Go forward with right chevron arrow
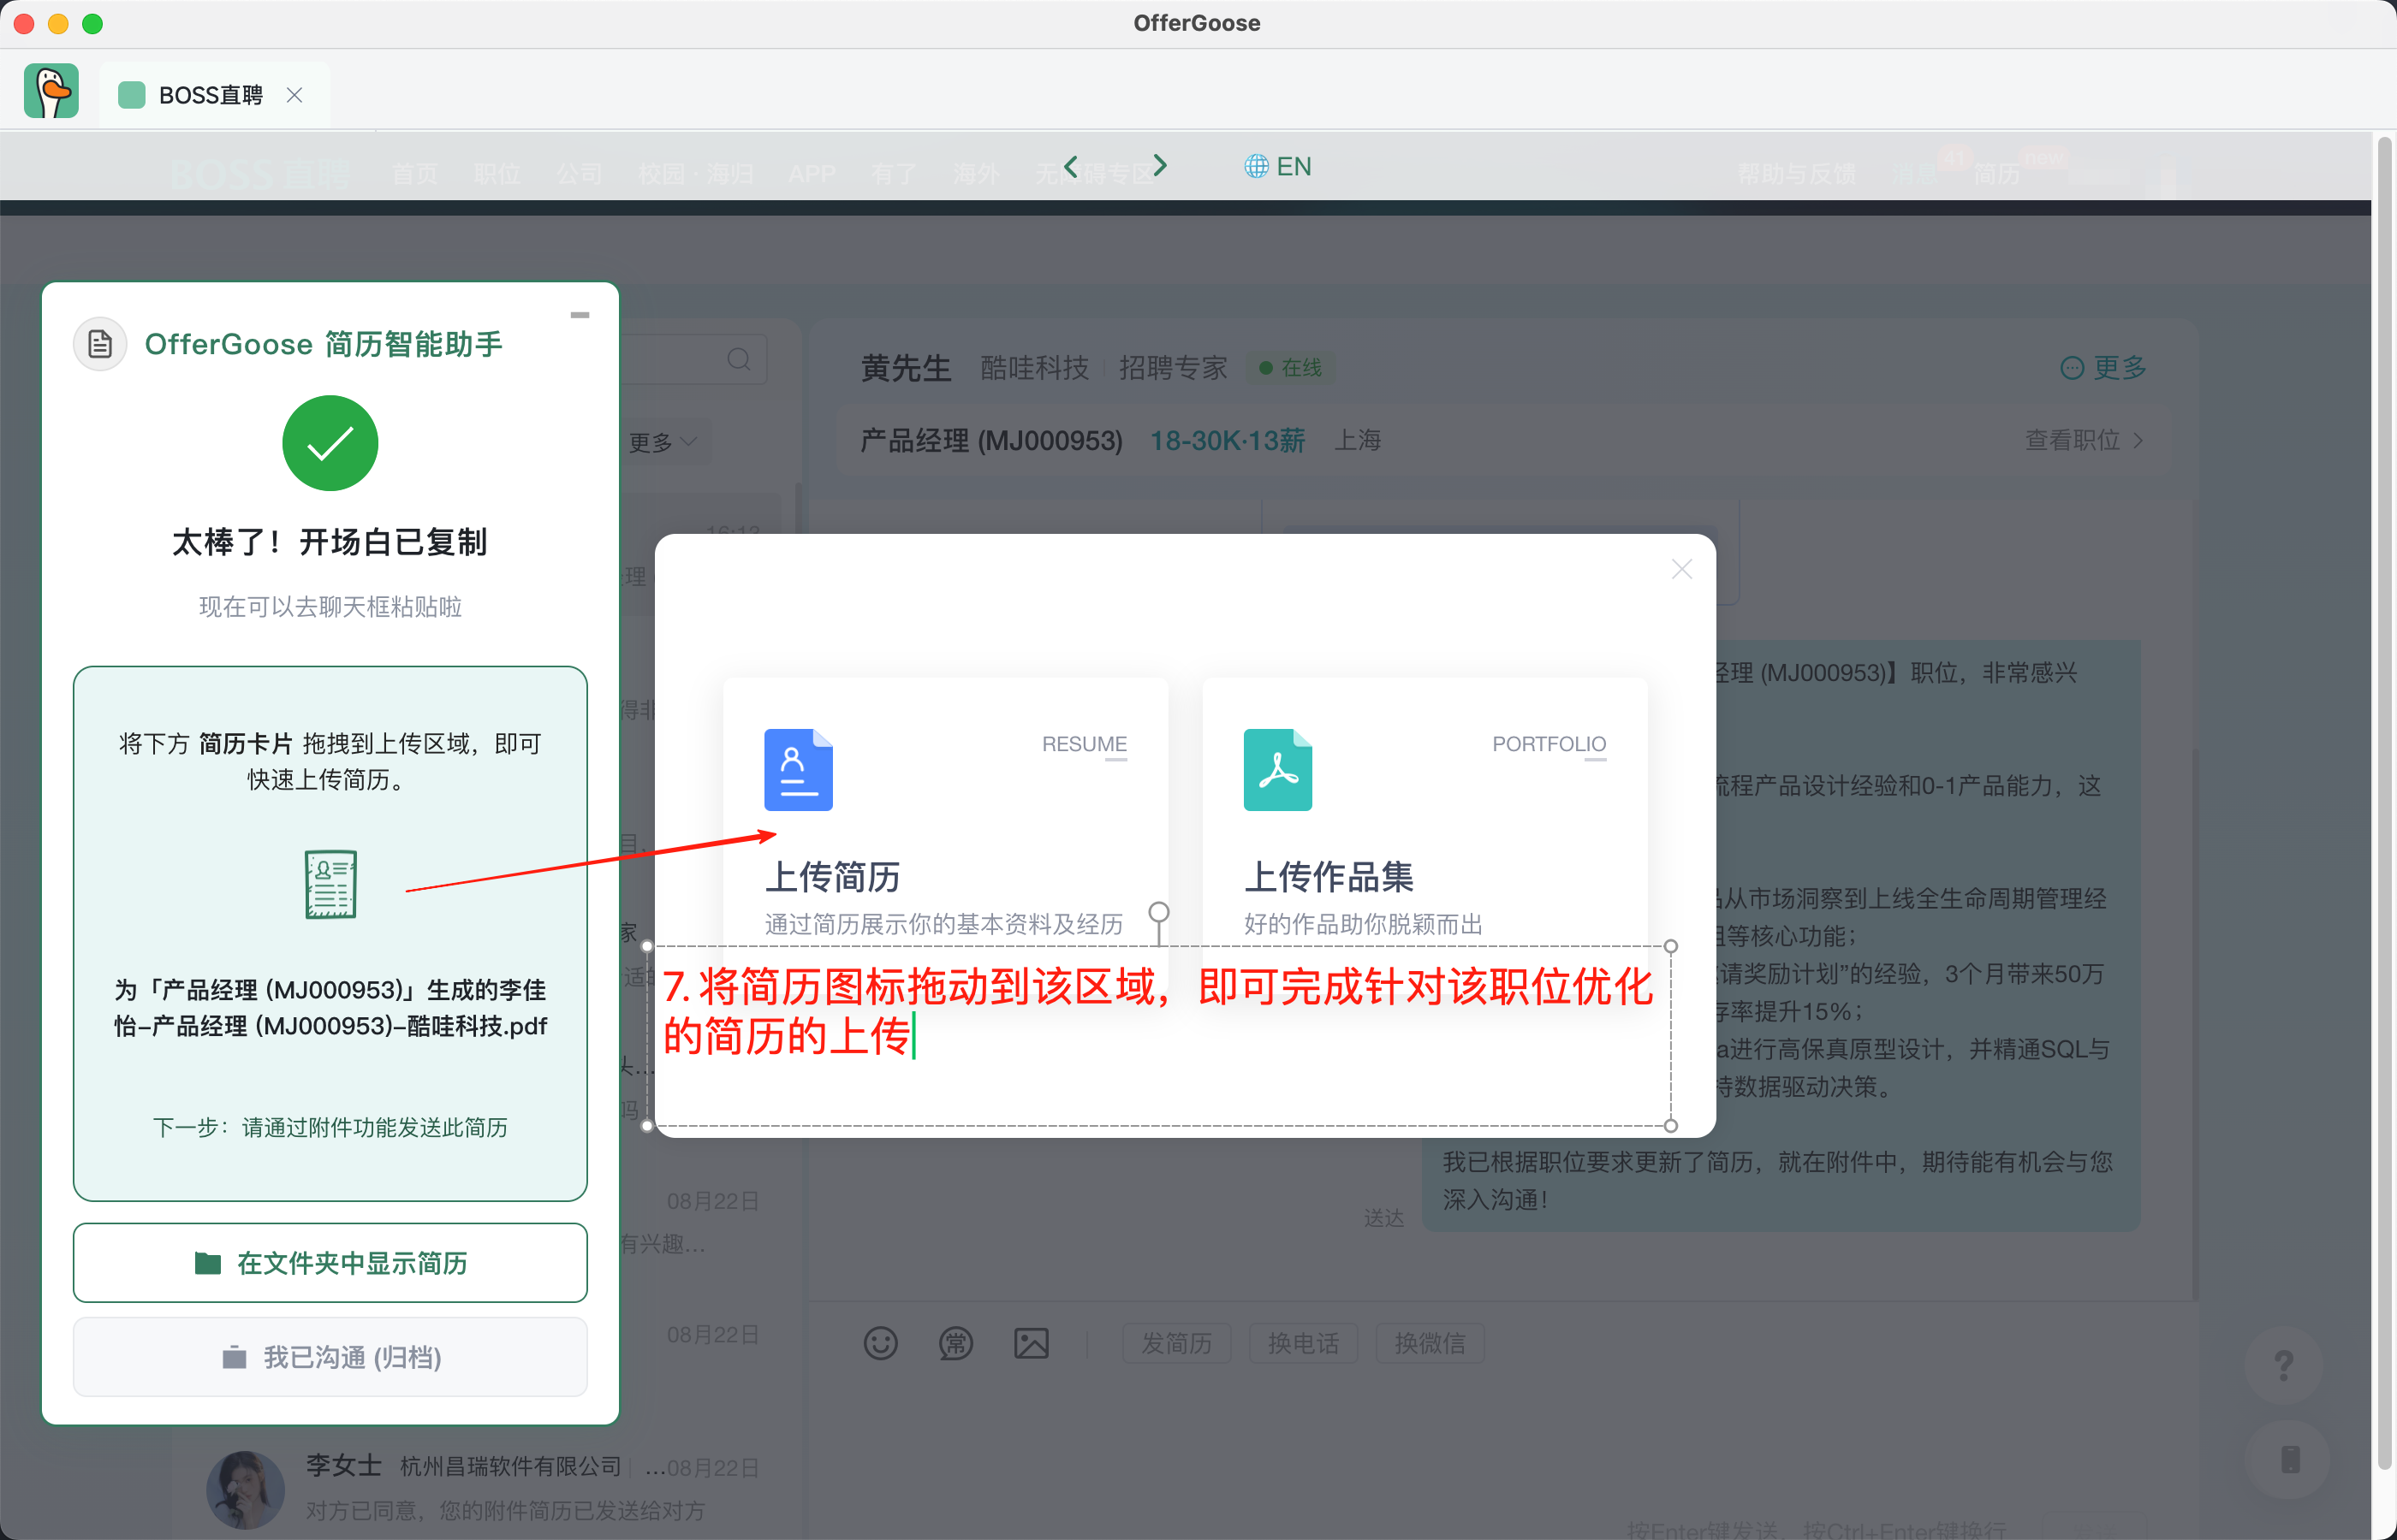Screen dimensions: 2397x1540 [x=1159, y=166]
